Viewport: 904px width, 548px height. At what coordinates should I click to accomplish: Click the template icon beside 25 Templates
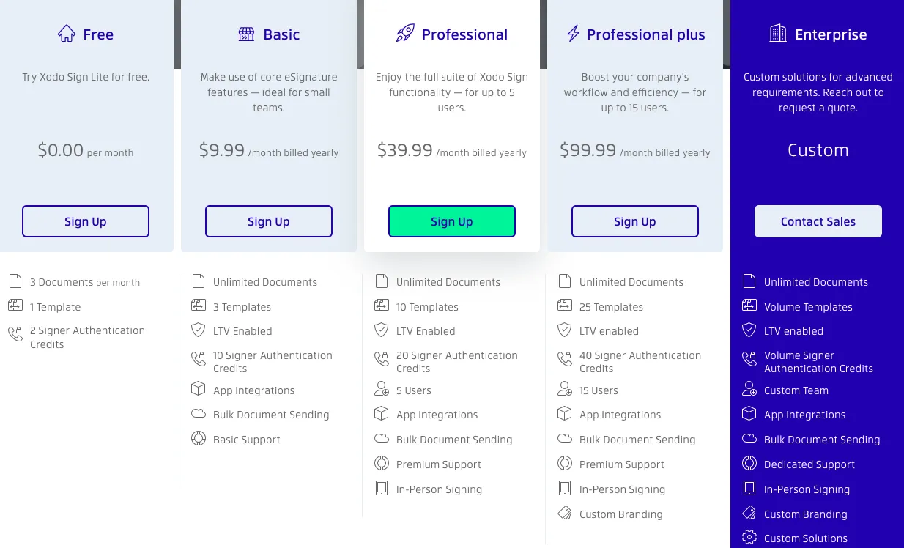(x=564, y=306)
